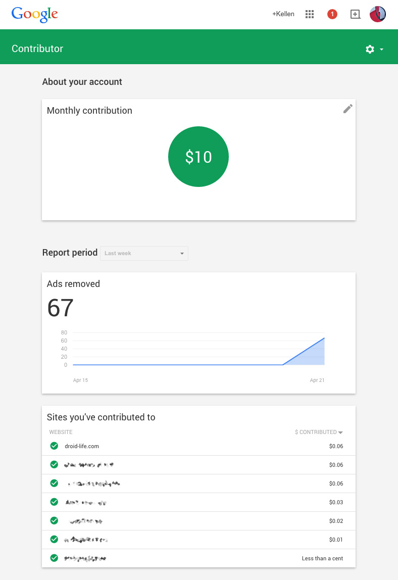Image resolution: width=398 pixels, height=580 pixels.
Task: Open the account profile avatar
Action: [378, 14]
